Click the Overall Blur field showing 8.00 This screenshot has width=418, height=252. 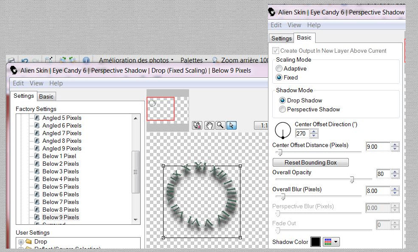pos(378,191)
